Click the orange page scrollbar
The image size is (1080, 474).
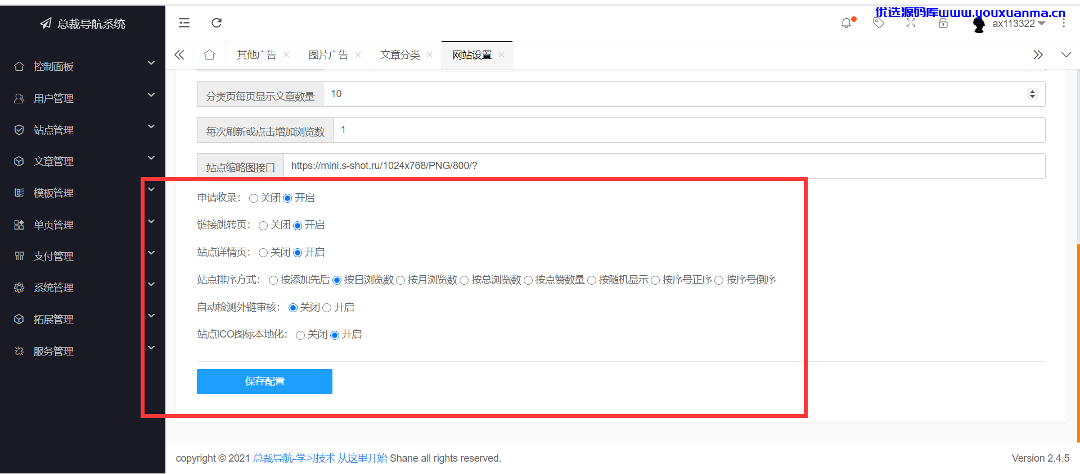[x=1078, y=343]
